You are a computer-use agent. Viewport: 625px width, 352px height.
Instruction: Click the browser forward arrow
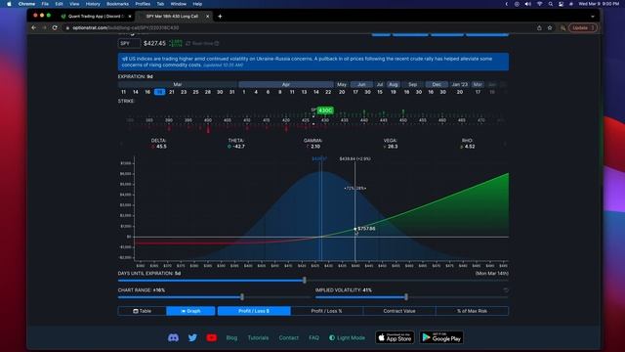pos(44,28)
